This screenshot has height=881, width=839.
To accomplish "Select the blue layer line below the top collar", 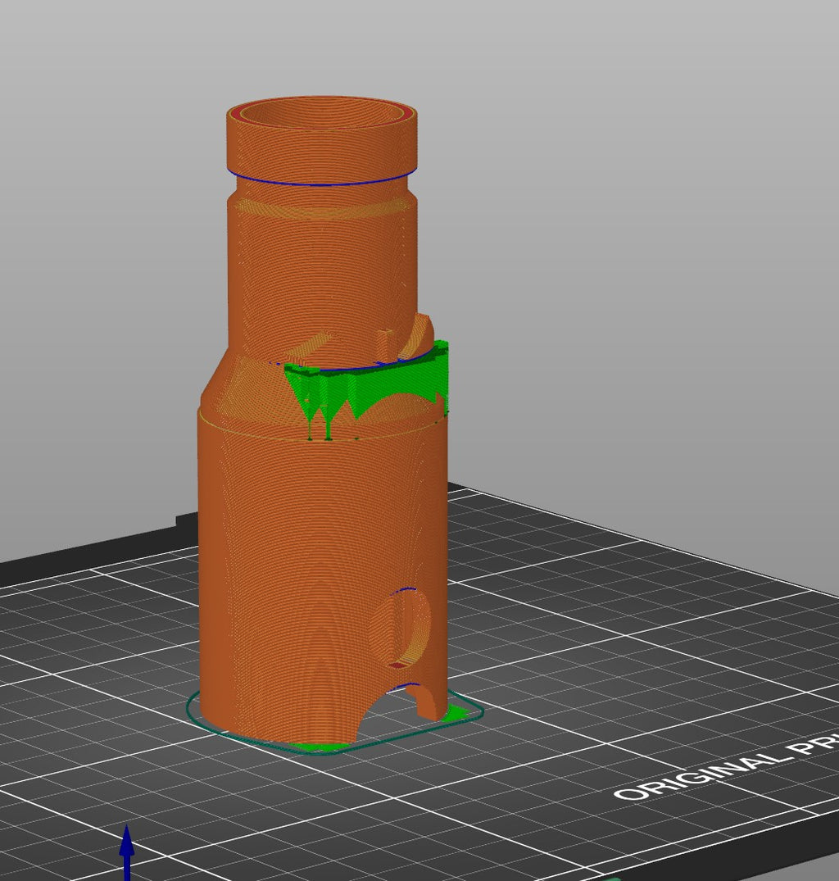I will (x=322, y=179).
